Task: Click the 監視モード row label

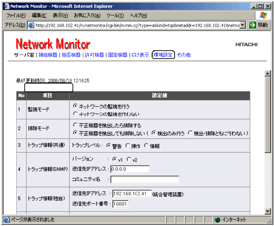Action: 39,110
